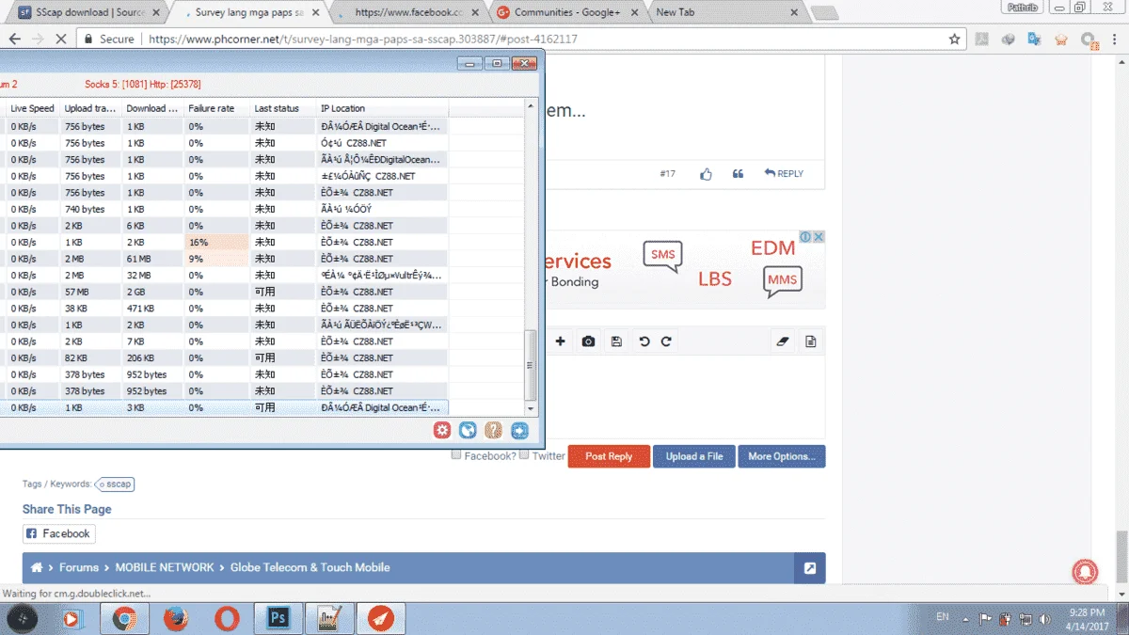1129x635 pixels.
Task: Share the page with the Facebook button
Action: (58, 533)
